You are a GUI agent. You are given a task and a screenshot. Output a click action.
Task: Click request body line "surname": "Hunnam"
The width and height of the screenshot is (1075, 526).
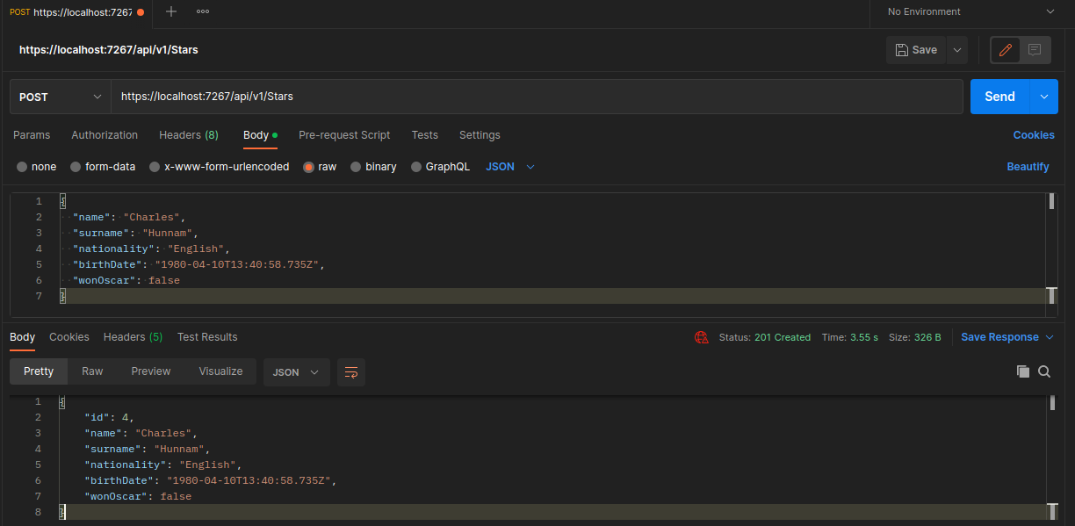point(136,233)
